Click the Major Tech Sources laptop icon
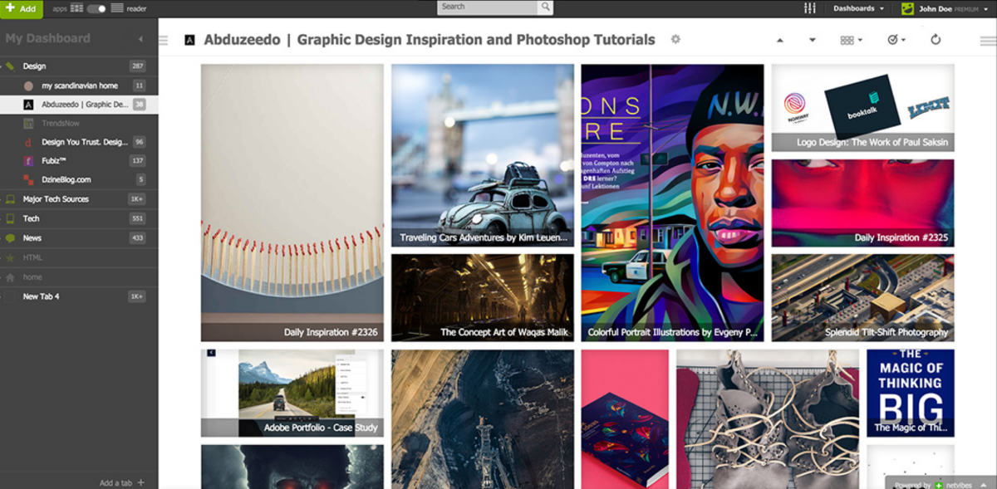997x489 pixels. tap(10, 199)
